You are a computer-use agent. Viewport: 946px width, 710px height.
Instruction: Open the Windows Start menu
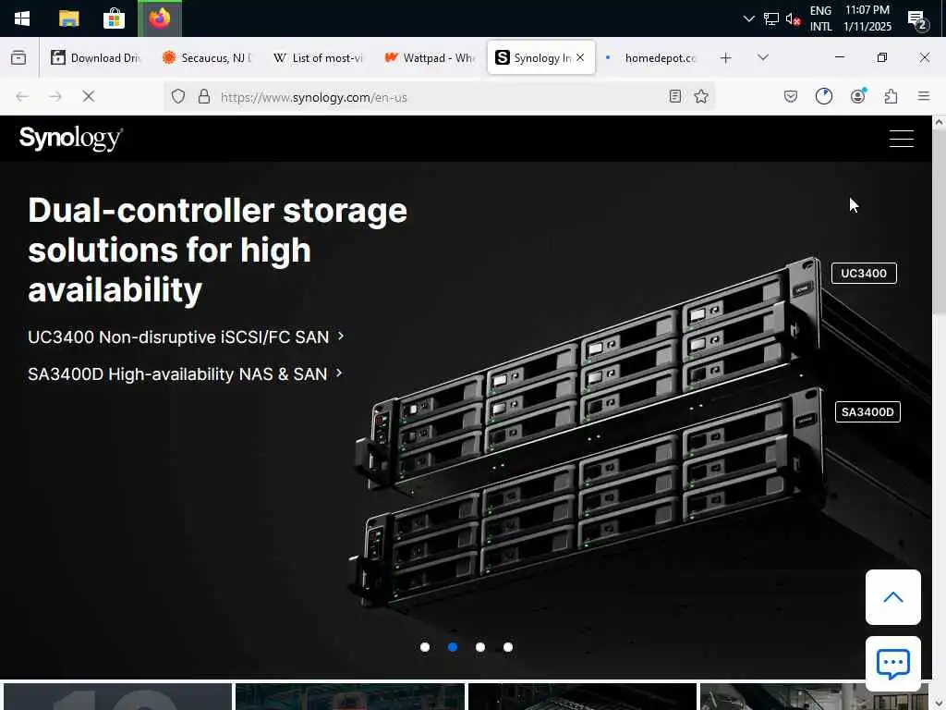[x=22, y=18]
